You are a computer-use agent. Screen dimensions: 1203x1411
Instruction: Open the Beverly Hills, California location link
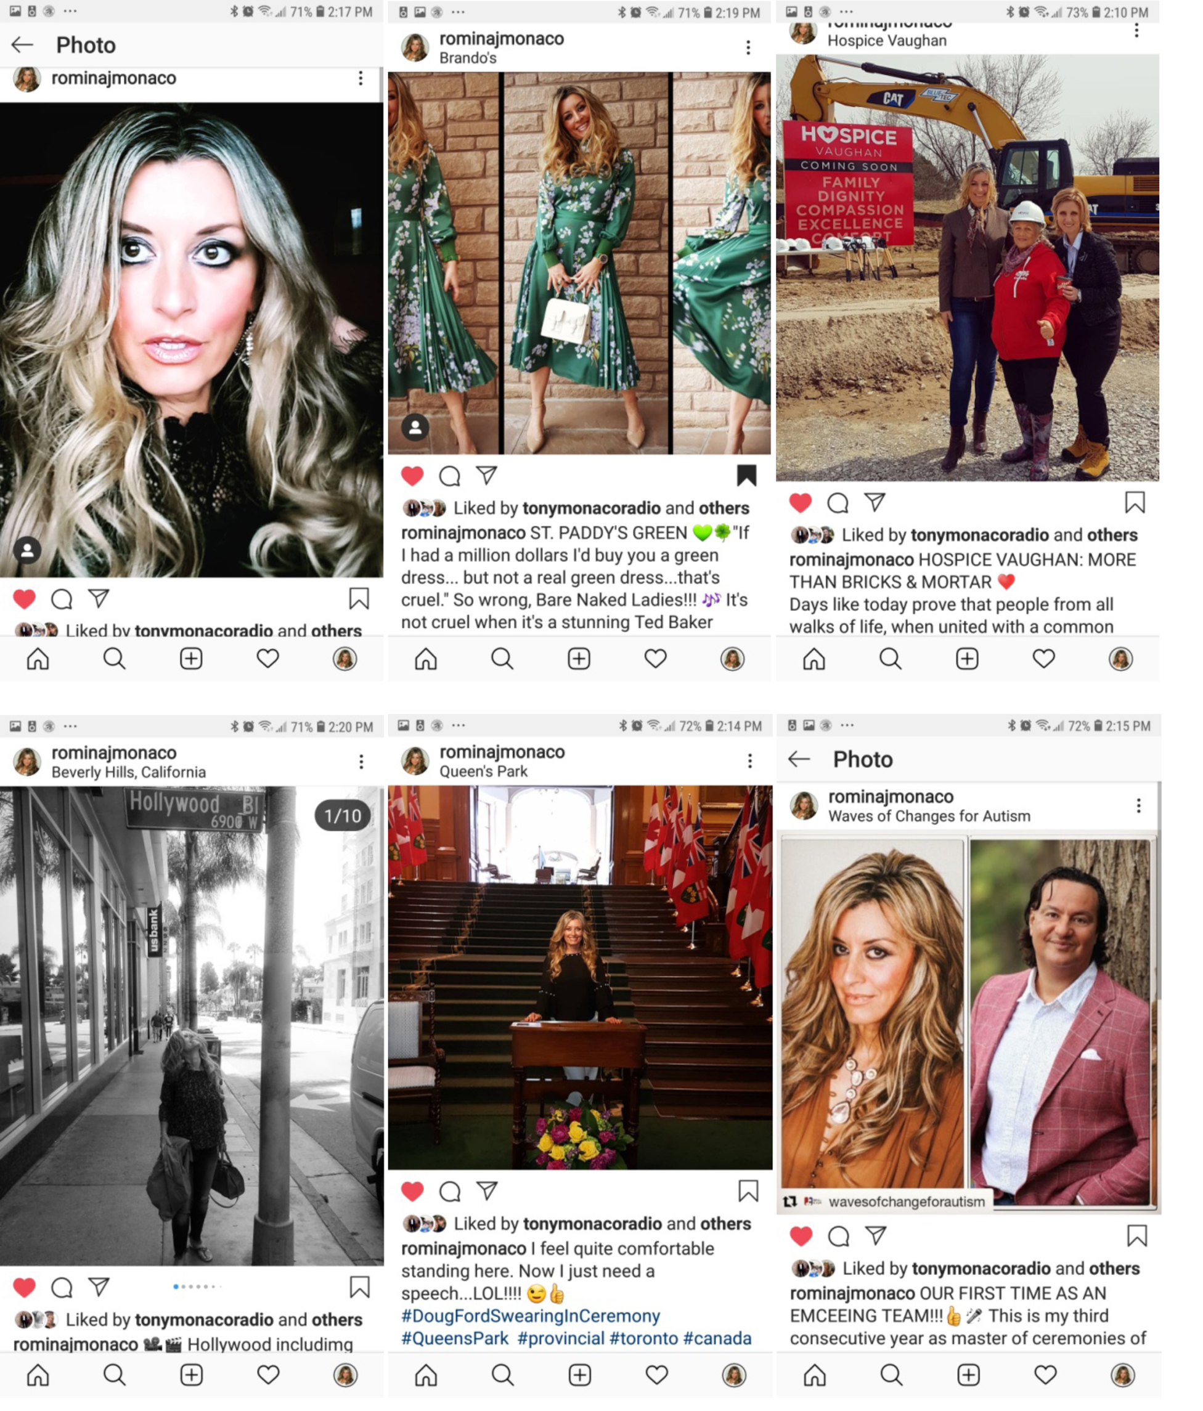coord(129,771)
